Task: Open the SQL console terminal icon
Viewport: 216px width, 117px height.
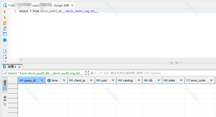Action: pos(5,34)
